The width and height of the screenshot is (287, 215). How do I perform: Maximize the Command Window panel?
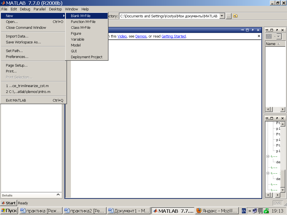(247, 30)
